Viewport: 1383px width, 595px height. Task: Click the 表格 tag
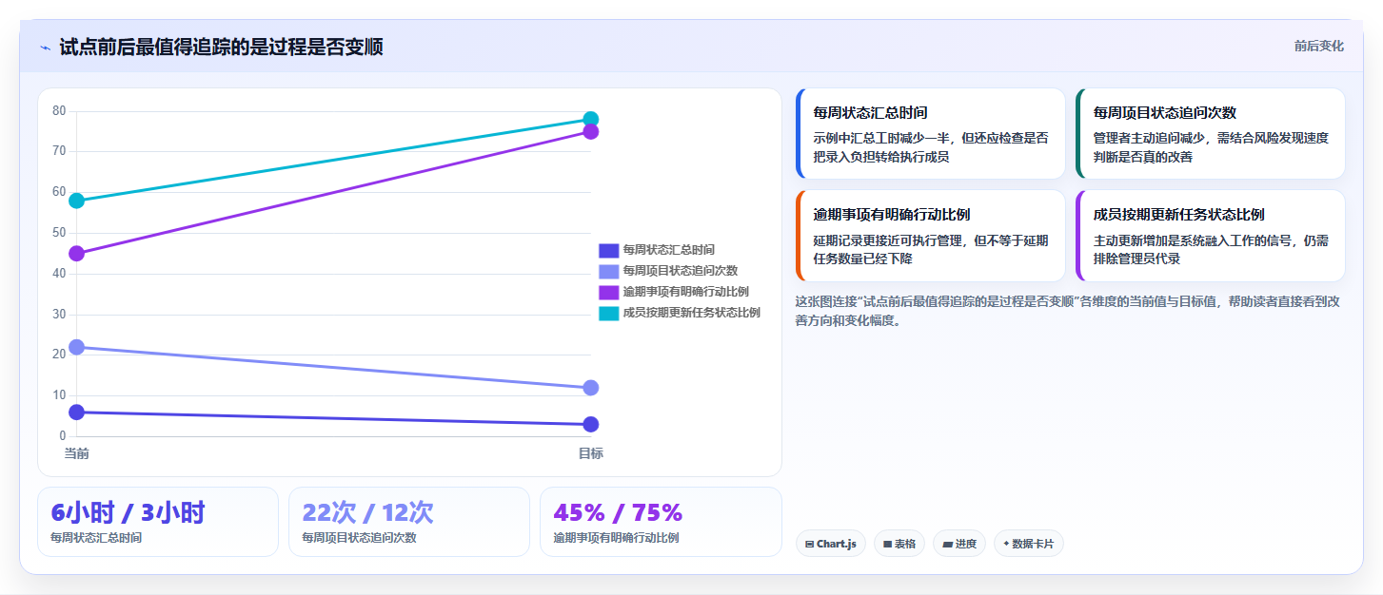(899, 544)
